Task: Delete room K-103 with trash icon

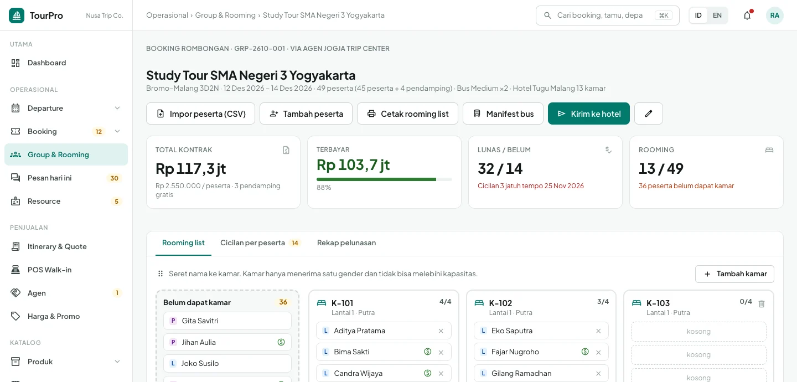Action: click(762, 304)
